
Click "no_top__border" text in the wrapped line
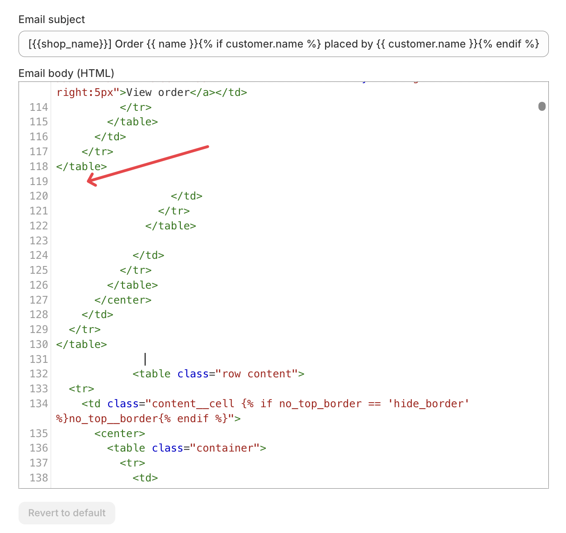(x=113, y=419)
